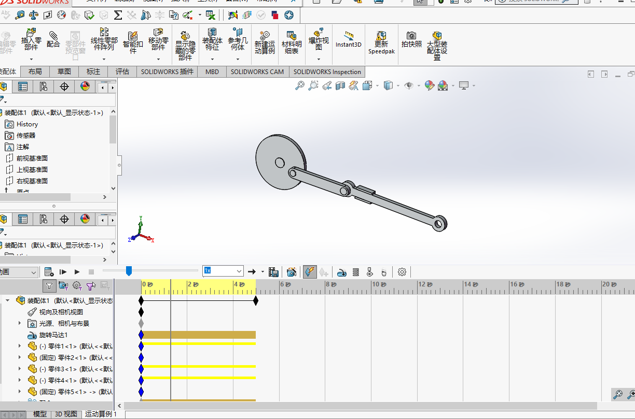Open 线性零部件阵列 (Linear Component Pattern) tool
This screenshot has width=635, height=419.
tap(104, 39)
